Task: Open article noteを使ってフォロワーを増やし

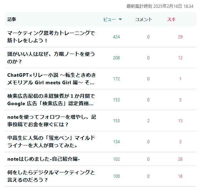Action: tap(52, 121)
